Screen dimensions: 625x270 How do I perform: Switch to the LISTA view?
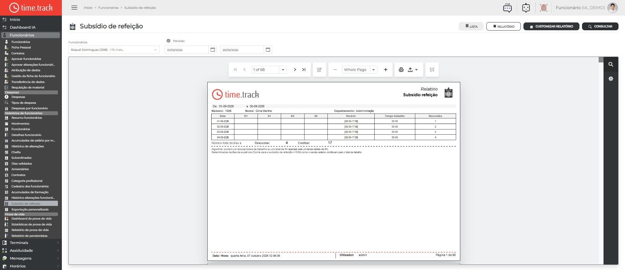coord(471,26)
